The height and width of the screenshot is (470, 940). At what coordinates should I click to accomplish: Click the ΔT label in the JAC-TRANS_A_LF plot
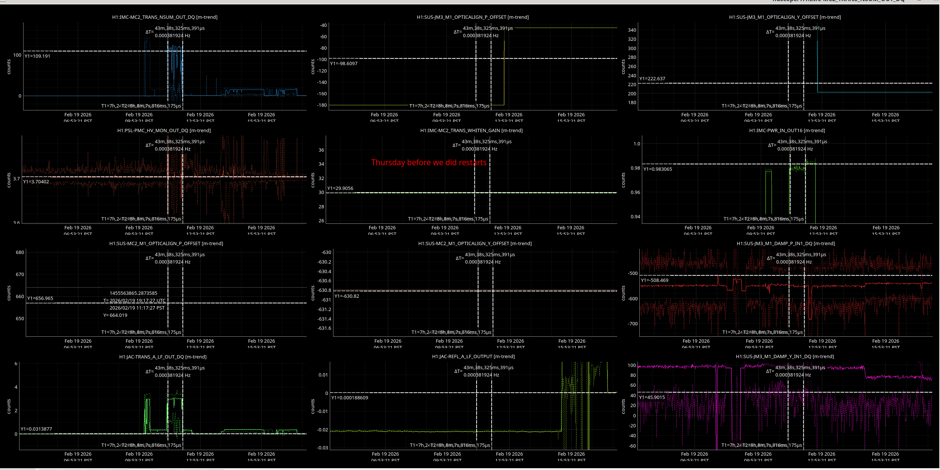tap(149, 371)
